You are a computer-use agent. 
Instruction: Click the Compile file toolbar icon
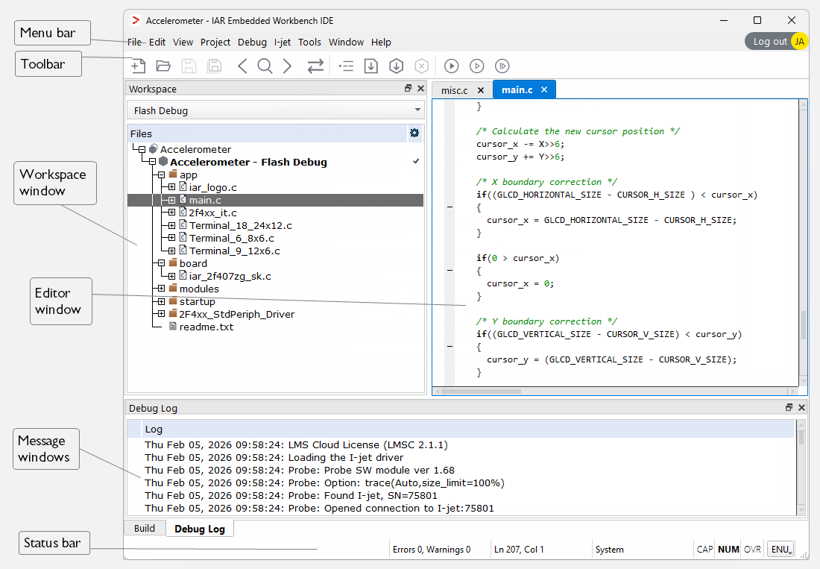pyautogui.click(x=370, y=66)
